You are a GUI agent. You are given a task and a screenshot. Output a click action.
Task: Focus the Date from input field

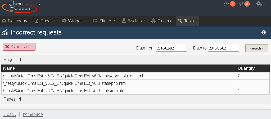pyautogui.click(x=171, y=48)
